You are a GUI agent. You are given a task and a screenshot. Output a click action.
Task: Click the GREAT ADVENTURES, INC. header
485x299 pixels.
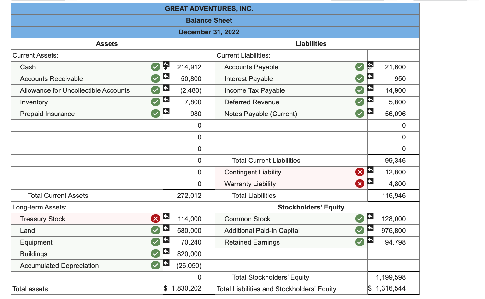click(209, 9)
